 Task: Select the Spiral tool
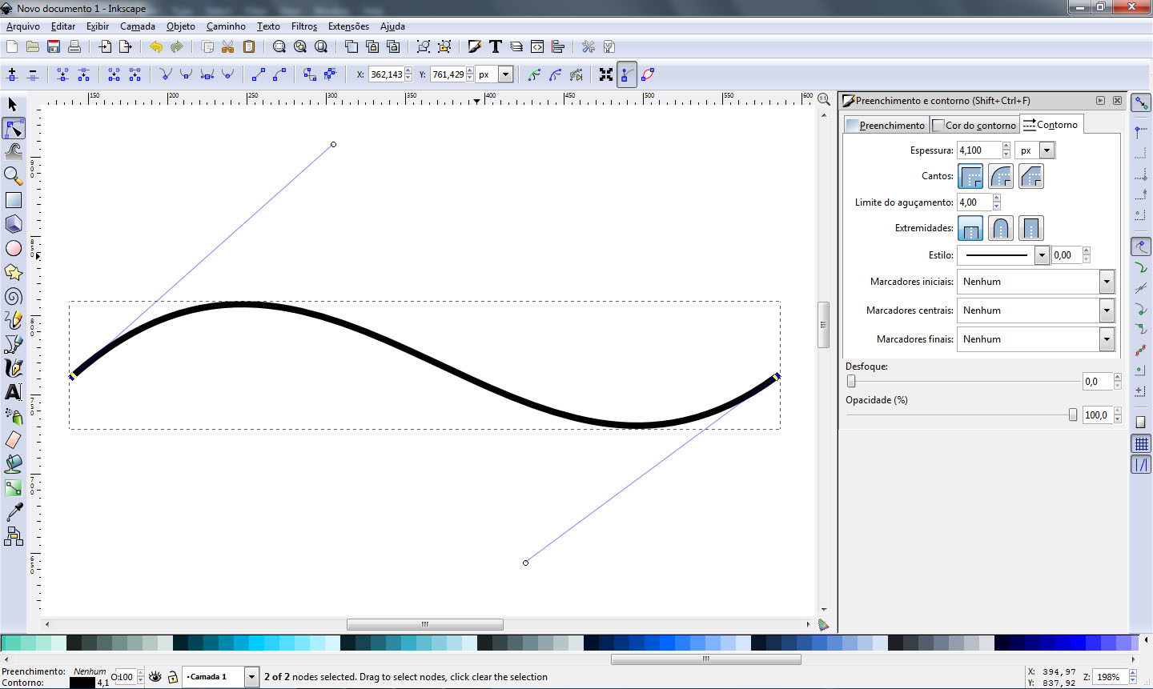click(13, 297)
